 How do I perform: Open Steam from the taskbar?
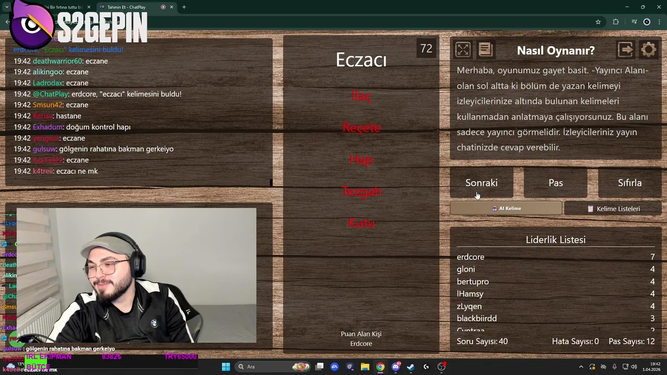pos(411,367)
